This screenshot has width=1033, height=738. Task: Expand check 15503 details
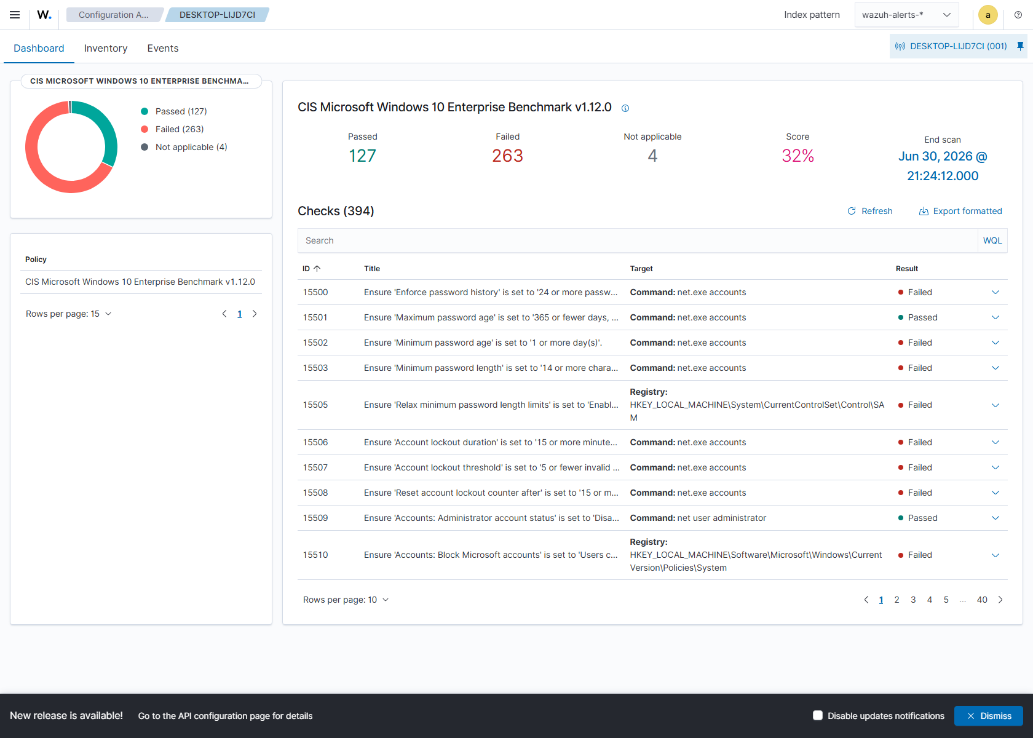[x=995, y=368]
